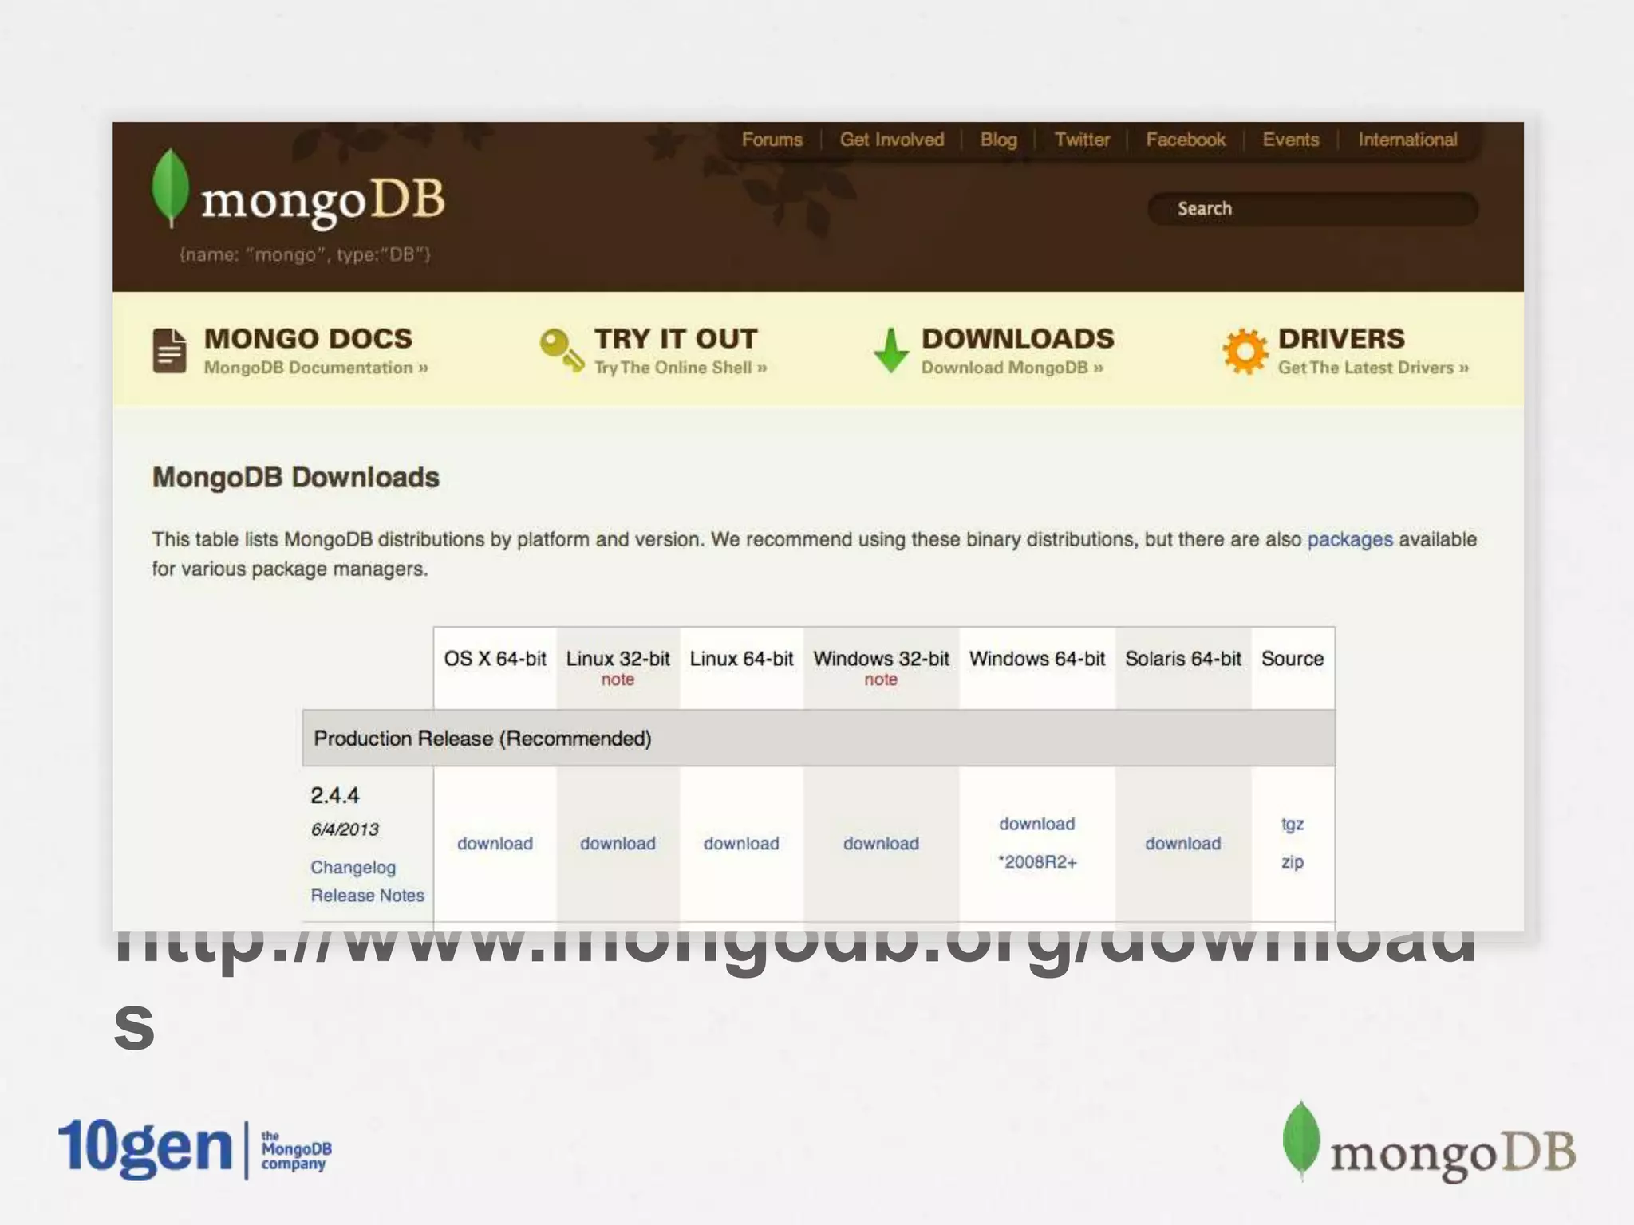
Task: Download 2.4.4 for OS X 64-bit
Action: pos(495,844)
